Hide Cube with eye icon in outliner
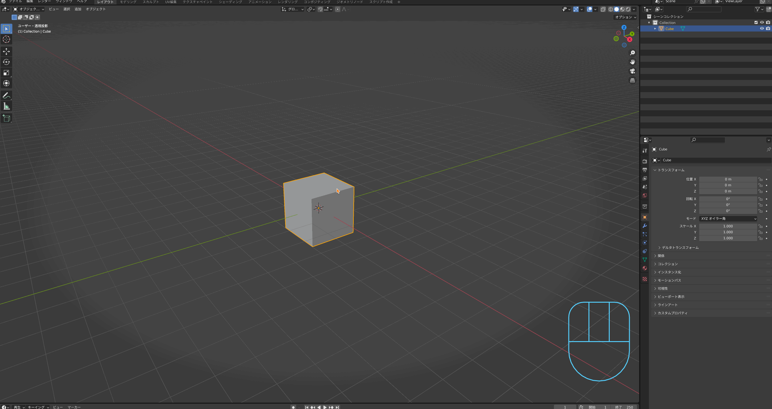The image size is (772, 409). (762, 28)
